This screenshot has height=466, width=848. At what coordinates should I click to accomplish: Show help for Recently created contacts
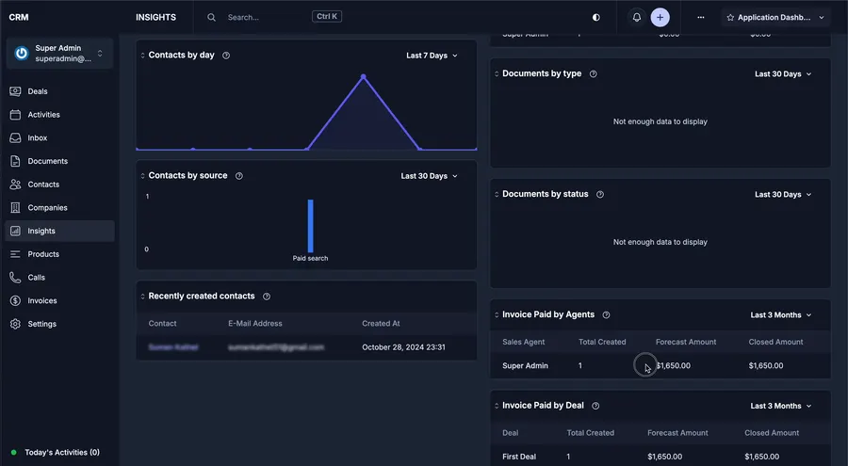click(267, 297)
